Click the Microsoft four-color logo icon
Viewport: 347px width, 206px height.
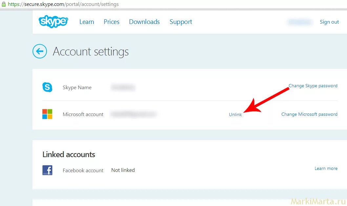click(x=47, y=114)
